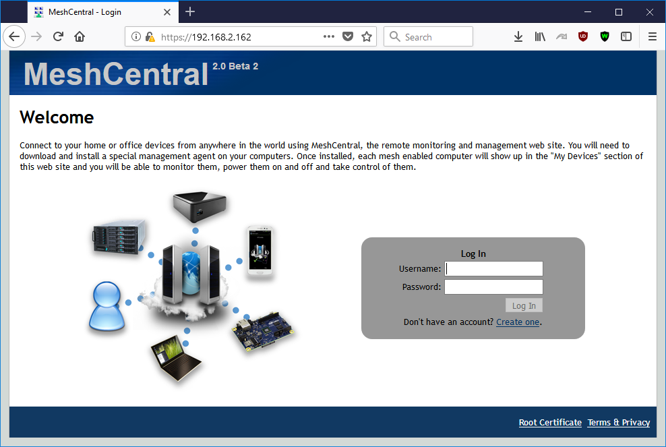Open the Terms & Privacy link
Screen dimensions: 666x447
tap(618, 422)
